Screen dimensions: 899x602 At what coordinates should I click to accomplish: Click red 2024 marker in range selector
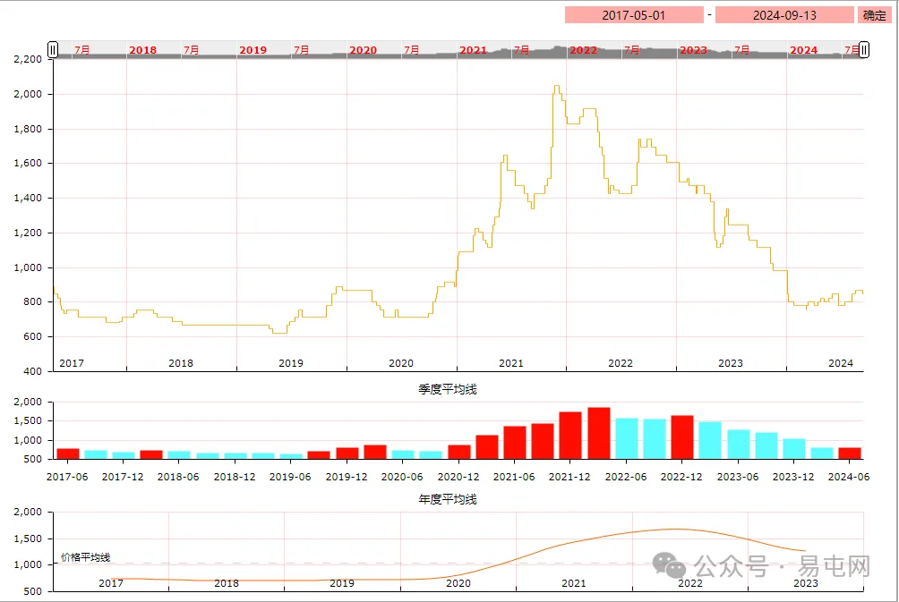(803, 50)
